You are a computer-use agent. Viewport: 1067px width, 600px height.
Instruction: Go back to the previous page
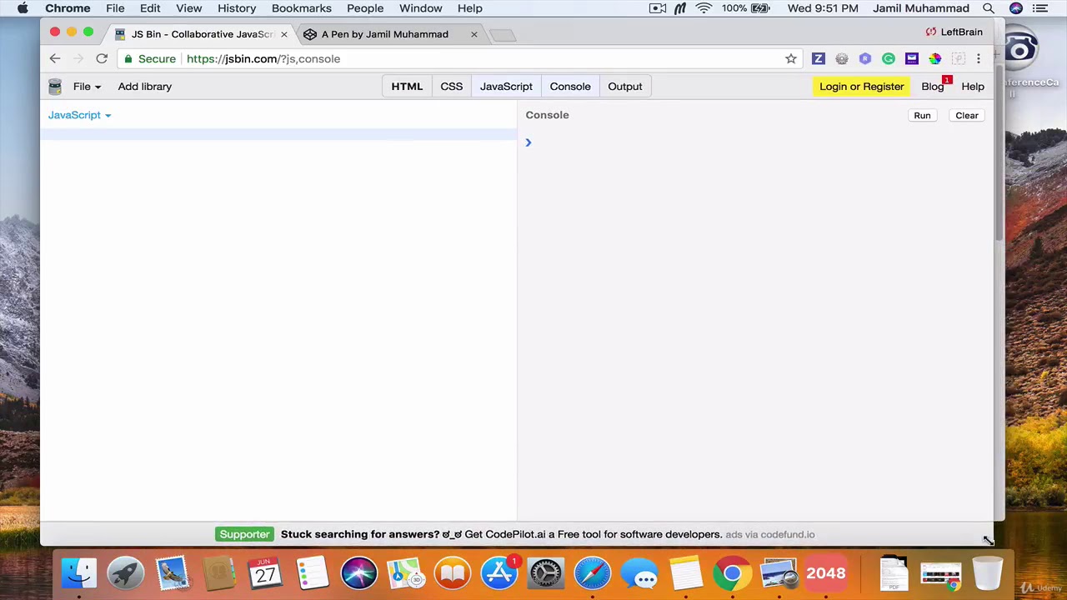click(55, 58)
